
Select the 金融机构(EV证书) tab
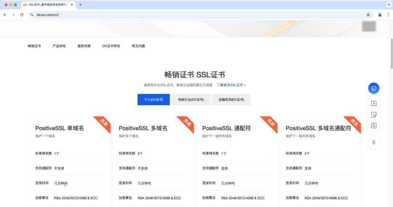pyautogui.click(x=231, y=100)
